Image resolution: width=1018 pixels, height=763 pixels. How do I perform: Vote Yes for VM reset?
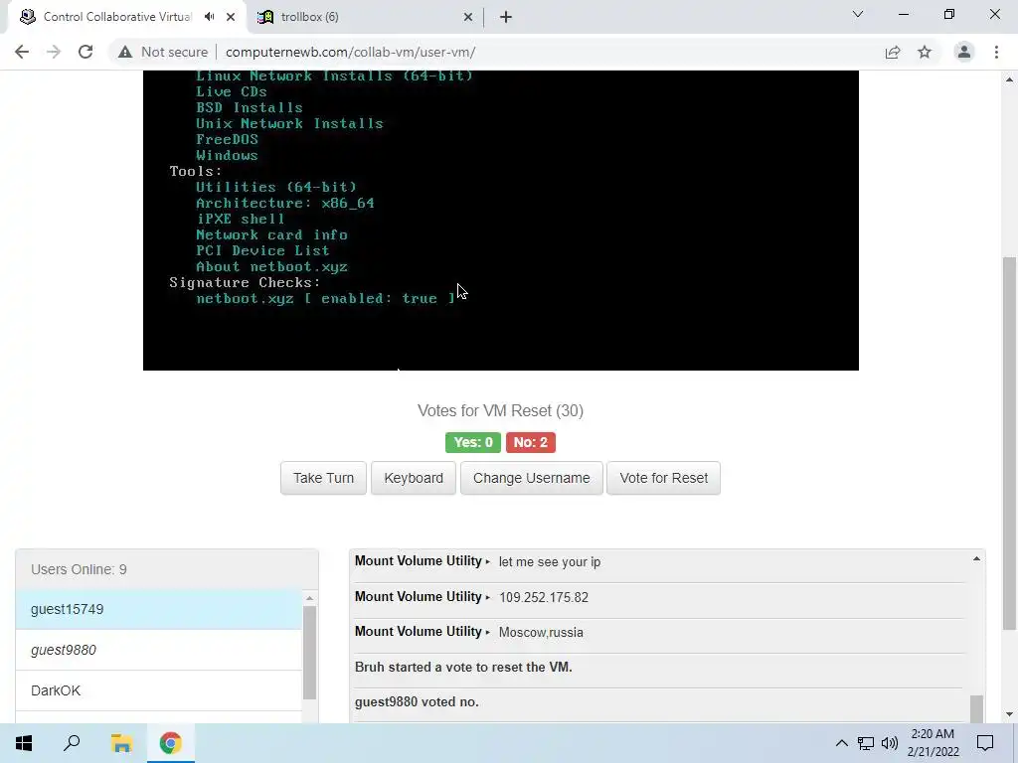click(472, 442)
